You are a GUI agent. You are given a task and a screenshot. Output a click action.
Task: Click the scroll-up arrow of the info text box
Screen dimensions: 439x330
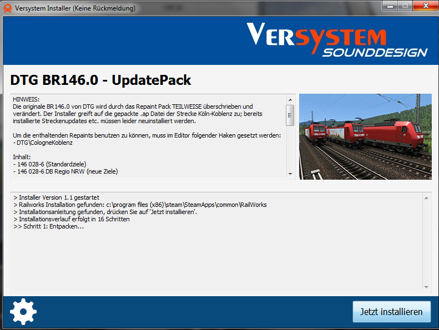(290, 100)
